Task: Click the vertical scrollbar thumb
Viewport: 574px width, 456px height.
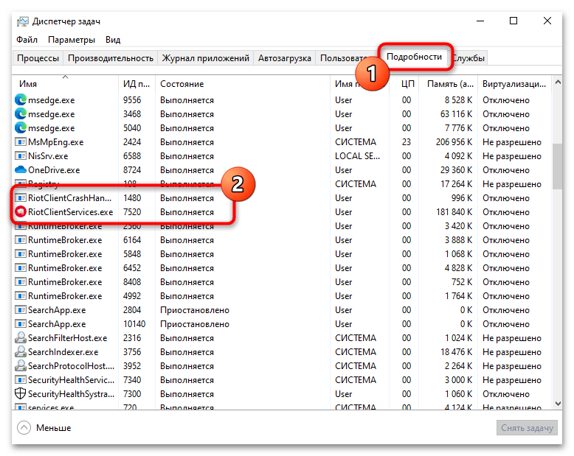Action: click(558, 166)
